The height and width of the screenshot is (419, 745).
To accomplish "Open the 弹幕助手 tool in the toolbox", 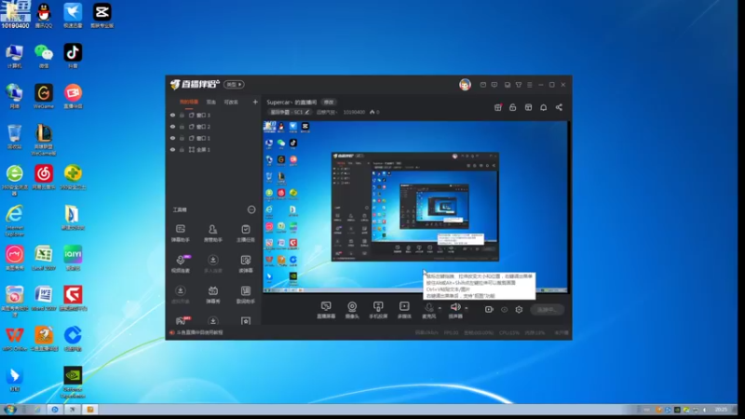I will click(180, 233).
